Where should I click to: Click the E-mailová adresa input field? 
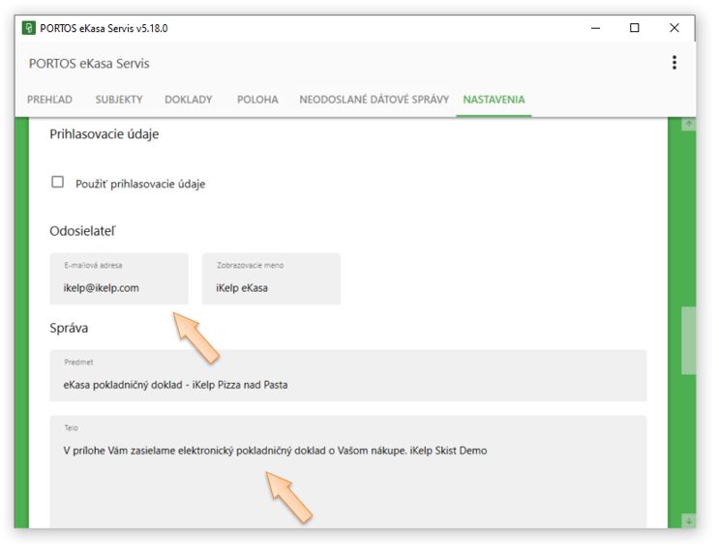point(119,287)
